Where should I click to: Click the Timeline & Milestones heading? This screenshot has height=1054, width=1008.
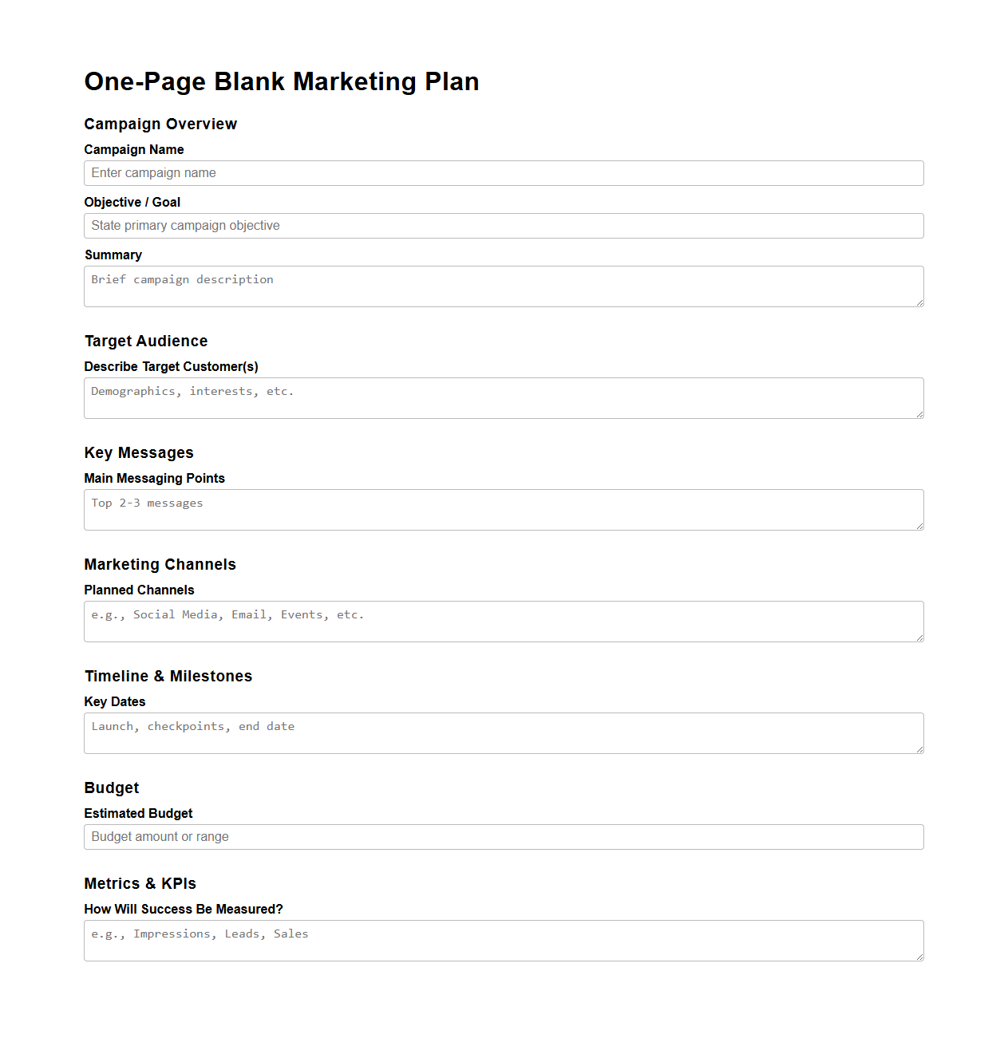[x=168, y=676]
